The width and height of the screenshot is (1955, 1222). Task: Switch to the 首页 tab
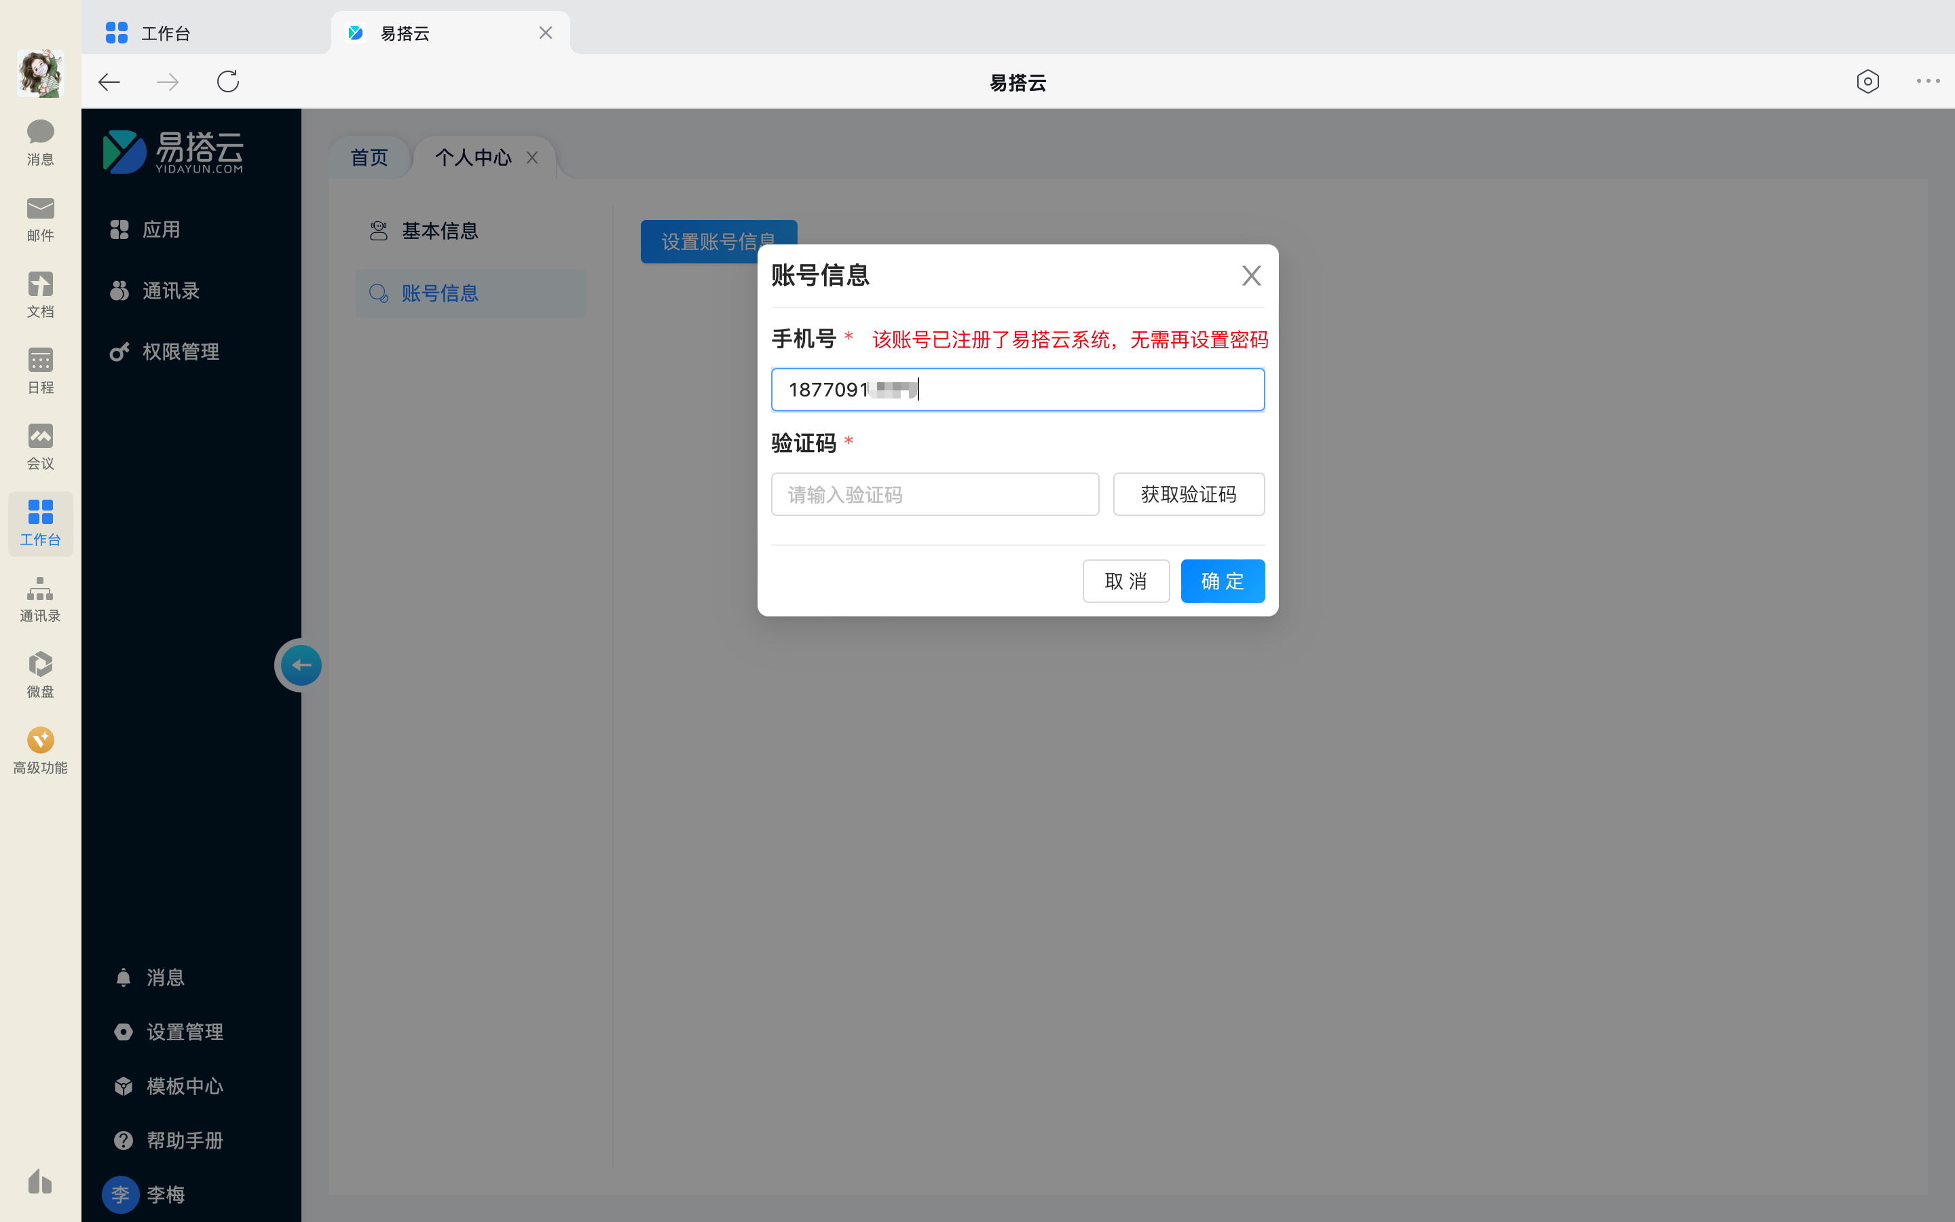coord(369,158)
